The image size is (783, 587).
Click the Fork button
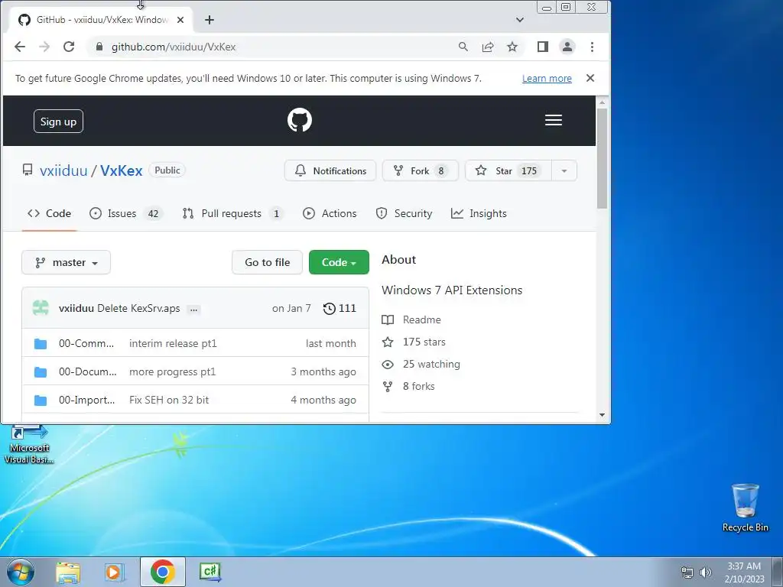click(420, 170)
